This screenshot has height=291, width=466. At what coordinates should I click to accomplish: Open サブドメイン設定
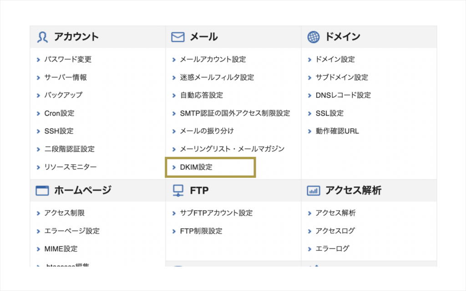click(x=342, y=77)
